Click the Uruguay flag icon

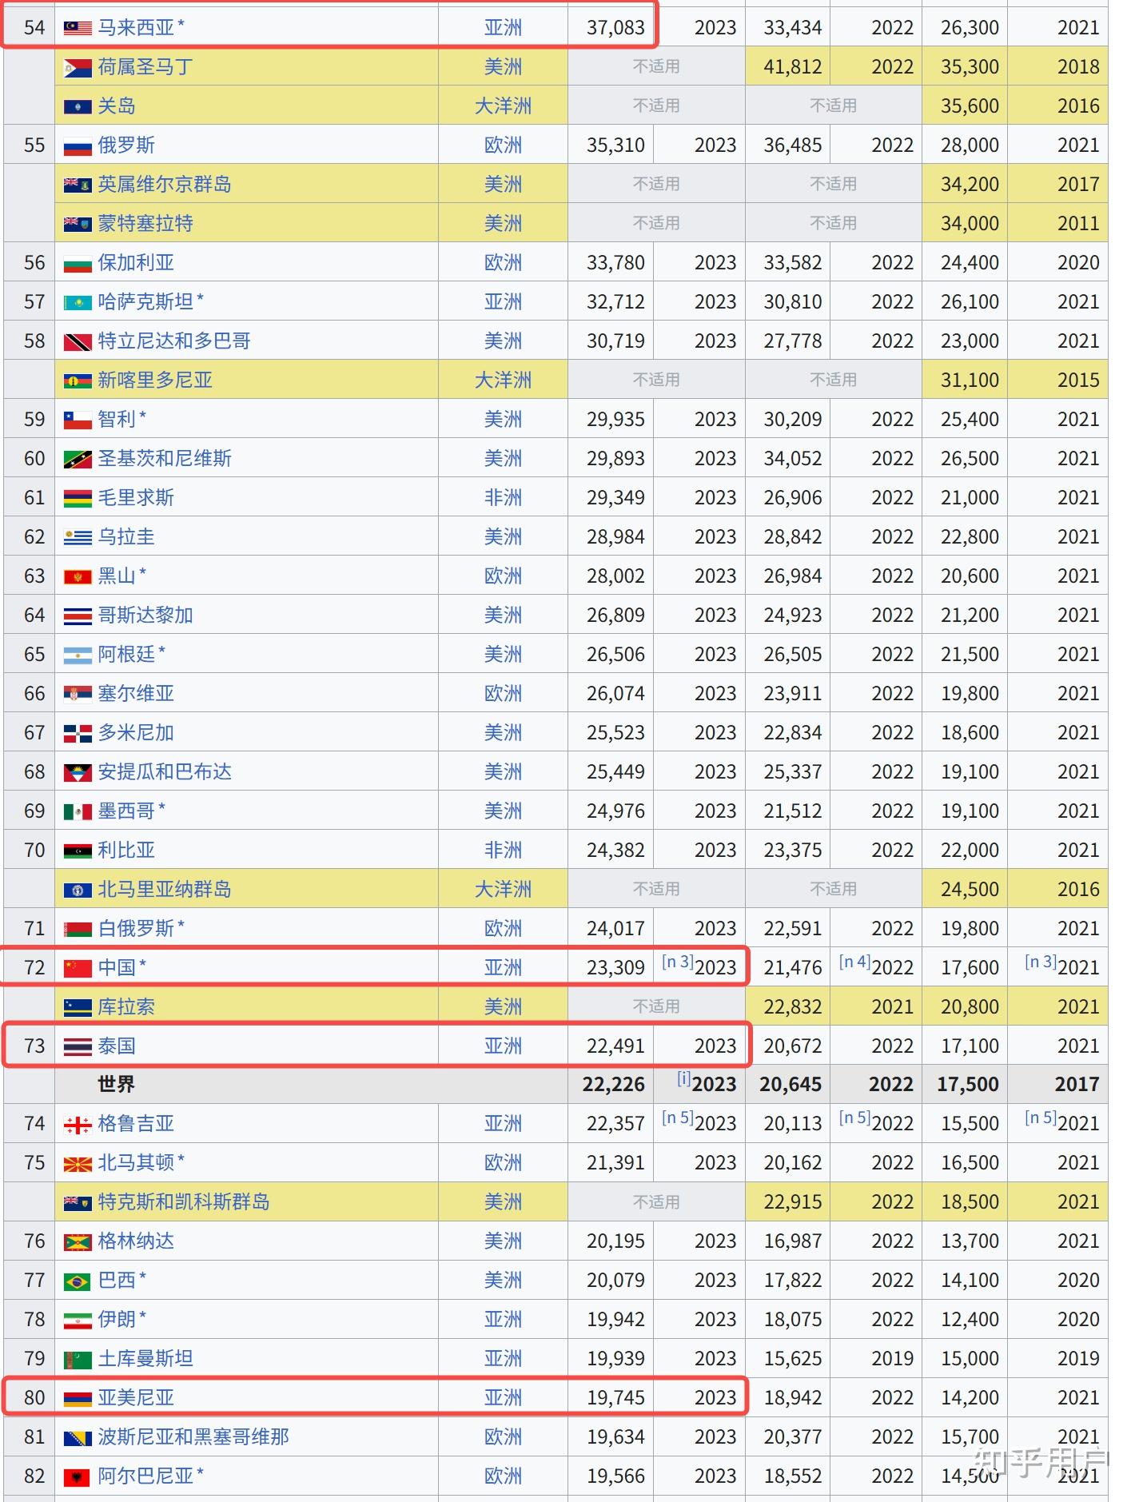coord(78,537)
